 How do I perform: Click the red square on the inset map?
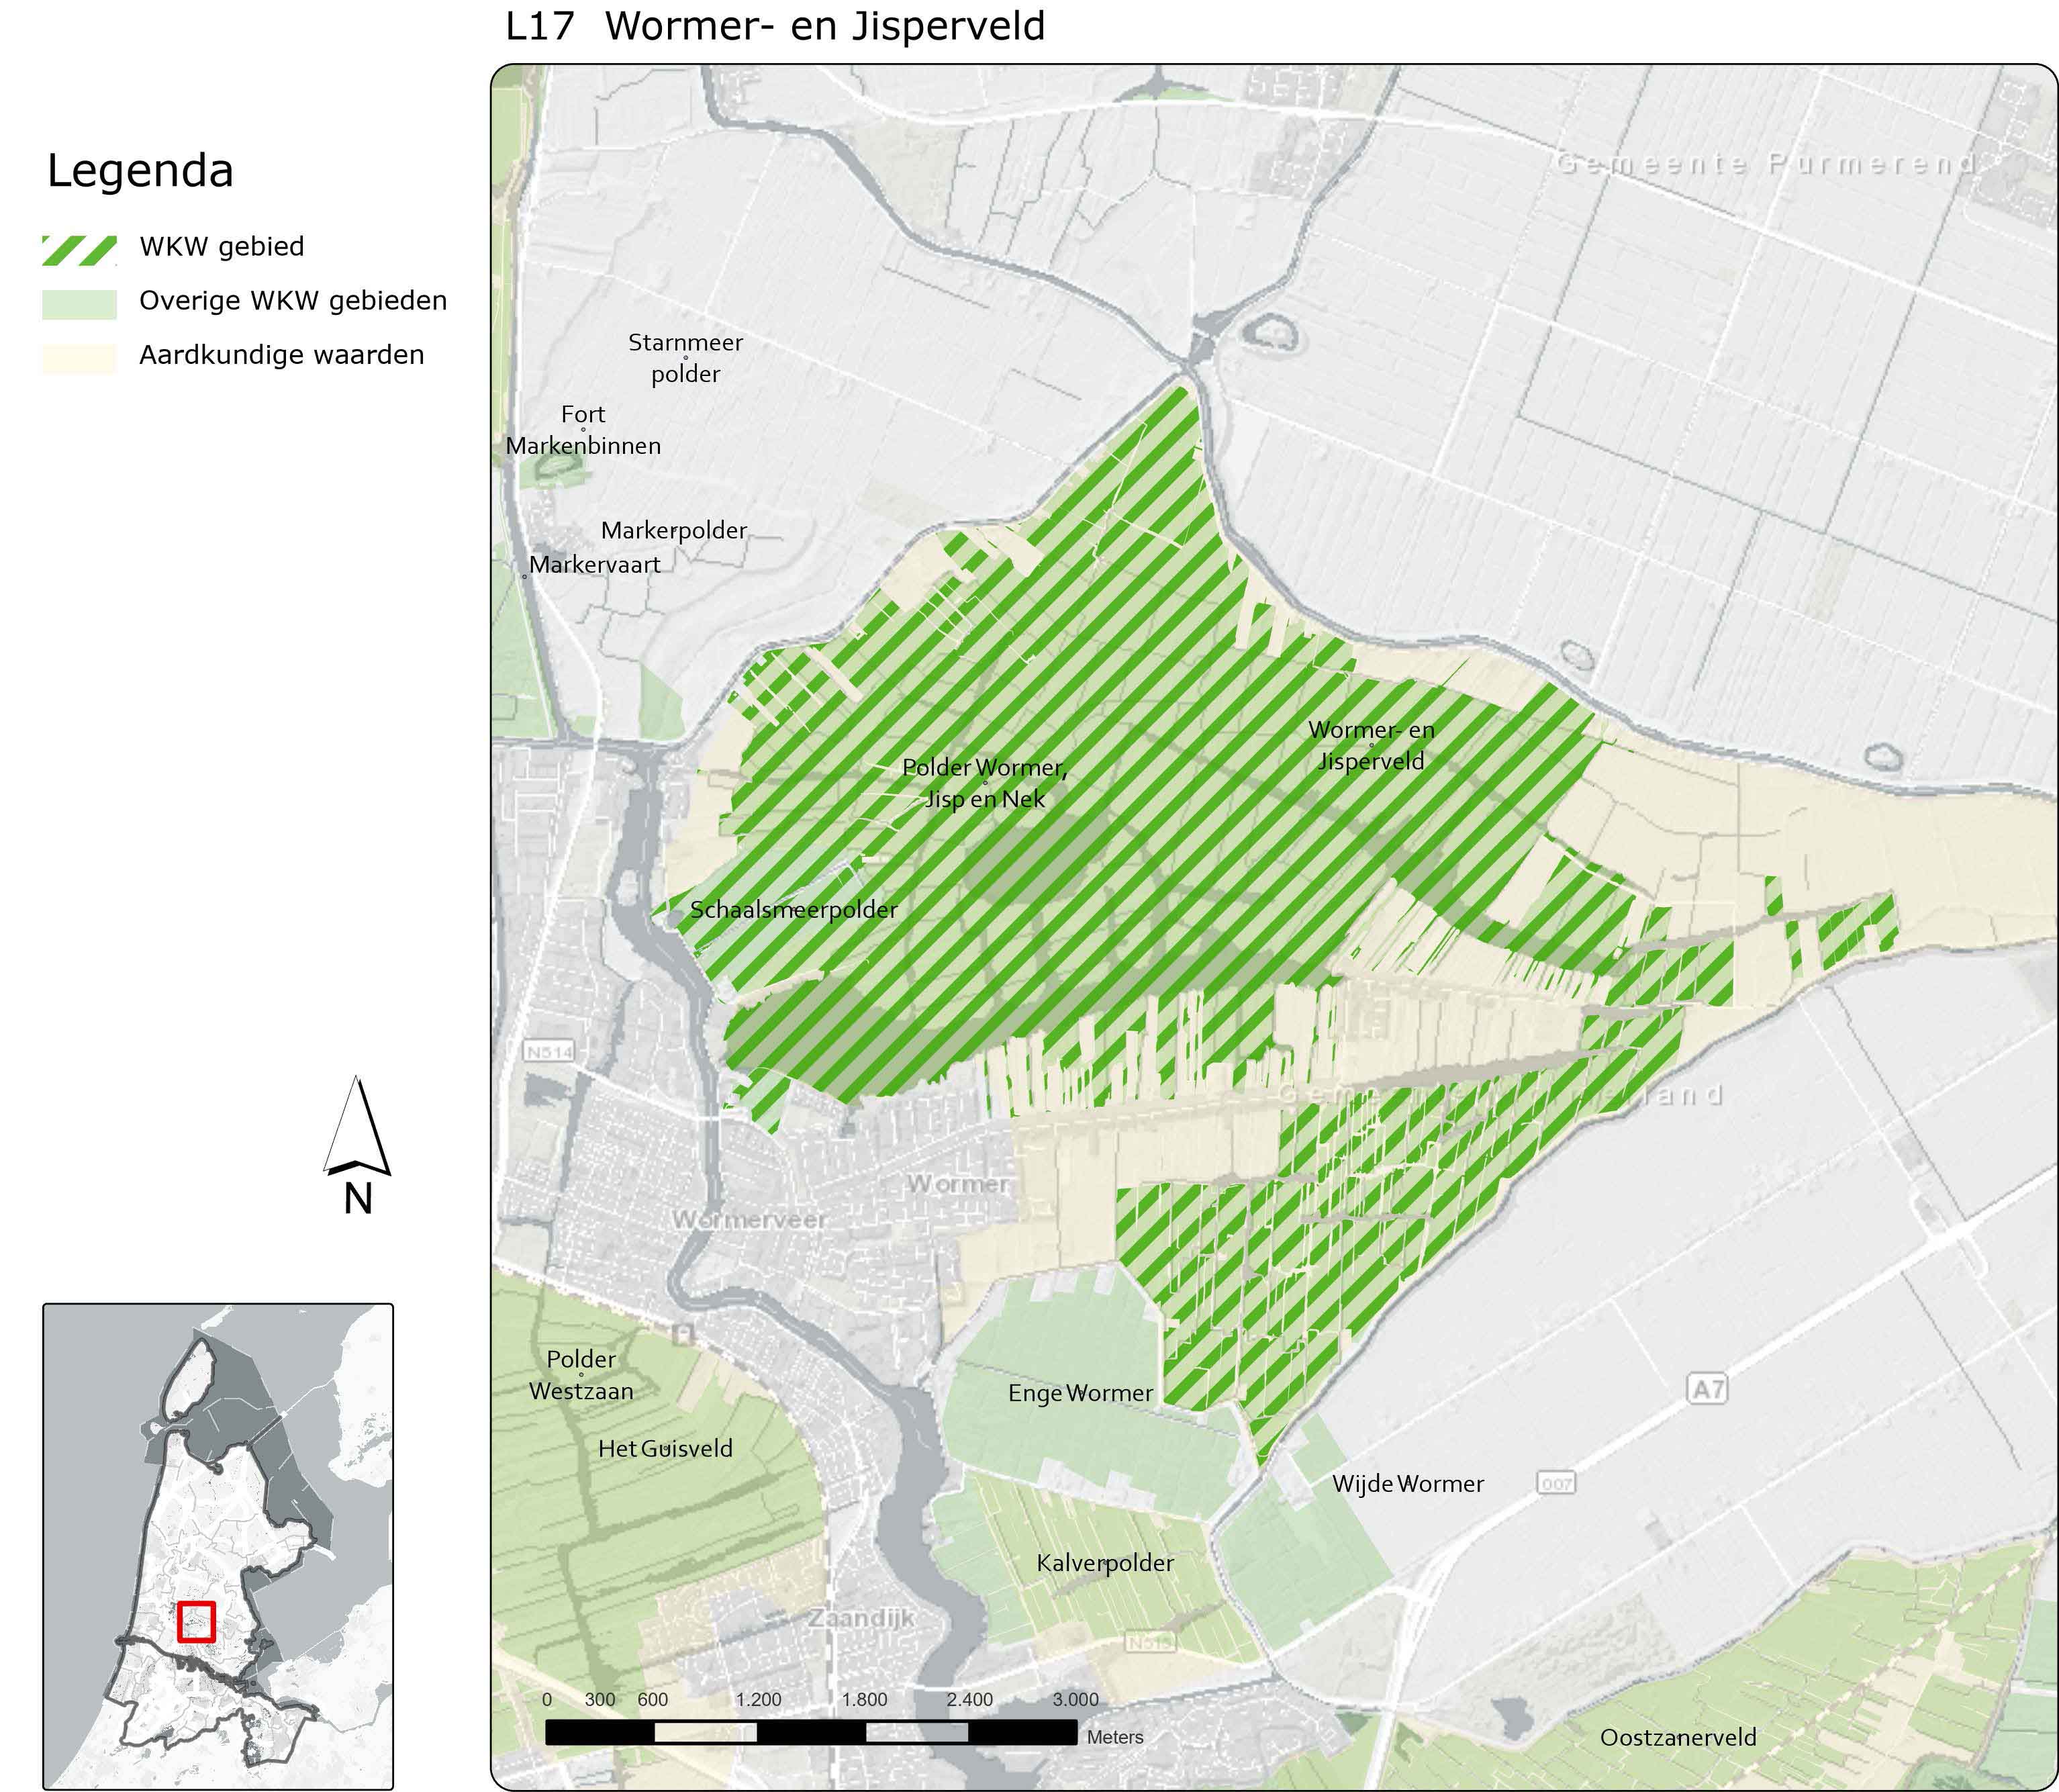(x=196, y=1621)
